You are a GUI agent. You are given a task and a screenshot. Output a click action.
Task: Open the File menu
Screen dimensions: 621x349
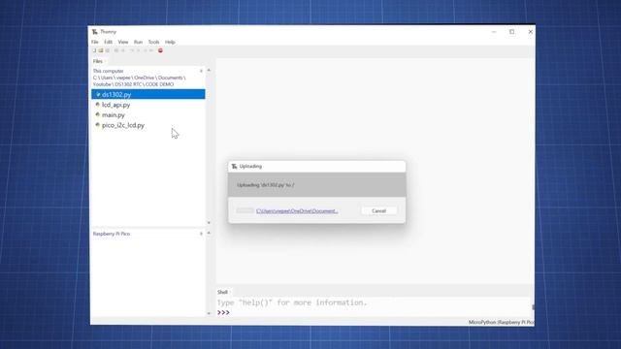tap(95, 42)
